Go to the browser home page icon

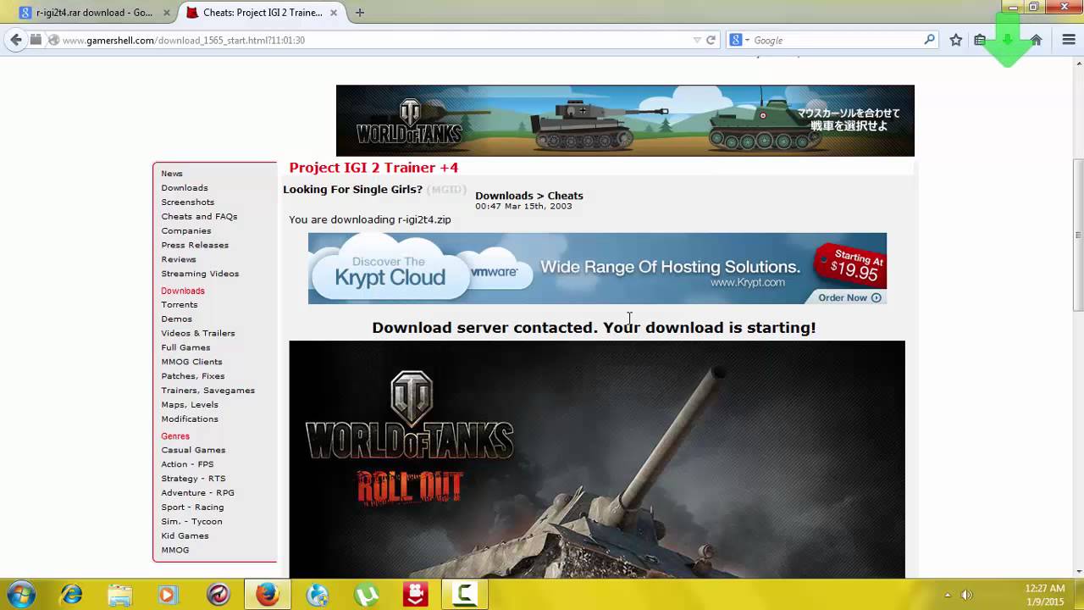pyautogui.click(x=1036, y=40)
